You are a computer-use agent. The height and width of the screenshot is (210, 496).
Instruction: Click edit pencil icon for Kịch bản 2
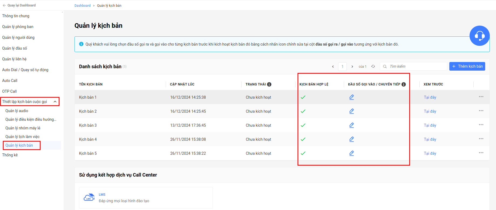point(352,111)
